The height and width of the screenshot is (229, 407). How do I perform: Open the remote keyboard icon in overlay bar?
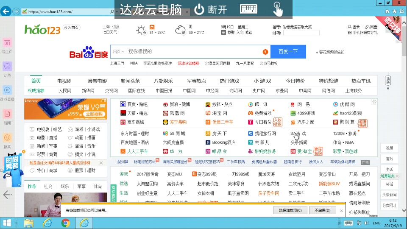[249, 9]
